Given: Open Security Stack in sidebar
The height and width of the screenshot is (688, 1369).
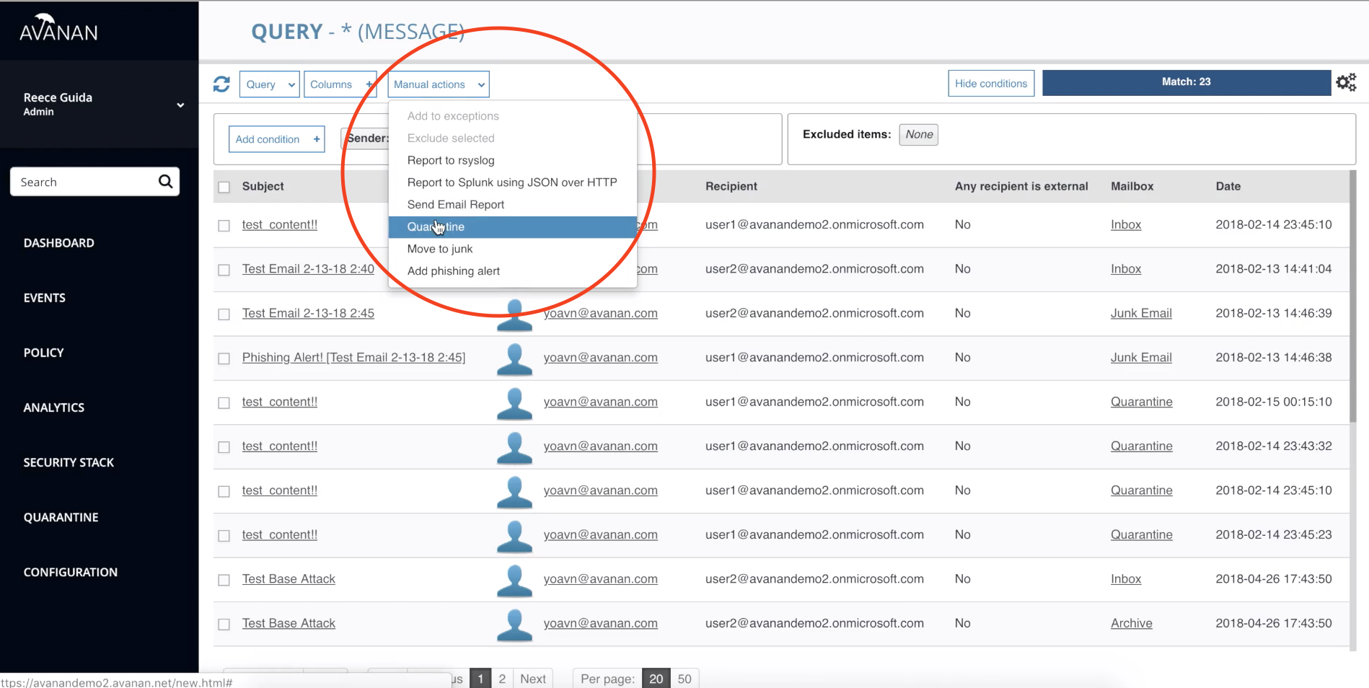Looking at the screenshot, I should click(69, 462).
